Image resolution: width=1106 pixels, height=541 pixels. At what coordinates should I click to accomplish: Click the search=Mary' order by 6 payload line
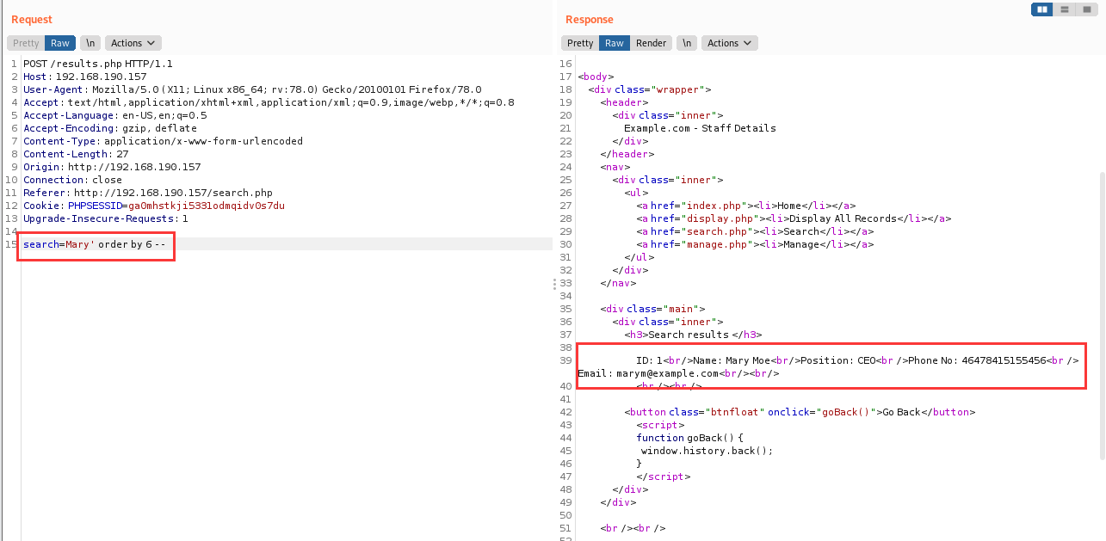pyautogui.click(x=95, y=244)
